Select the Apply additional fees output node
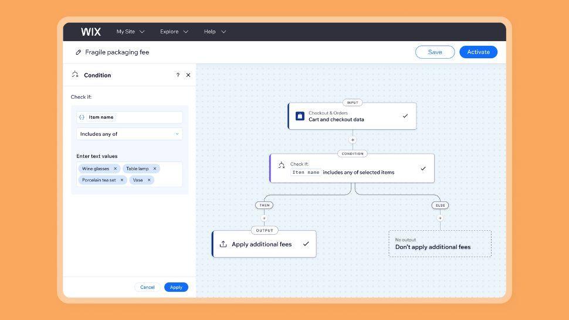The width and height of the screenshot is (569, 320). pyautogui.click(x=264, y=244)
